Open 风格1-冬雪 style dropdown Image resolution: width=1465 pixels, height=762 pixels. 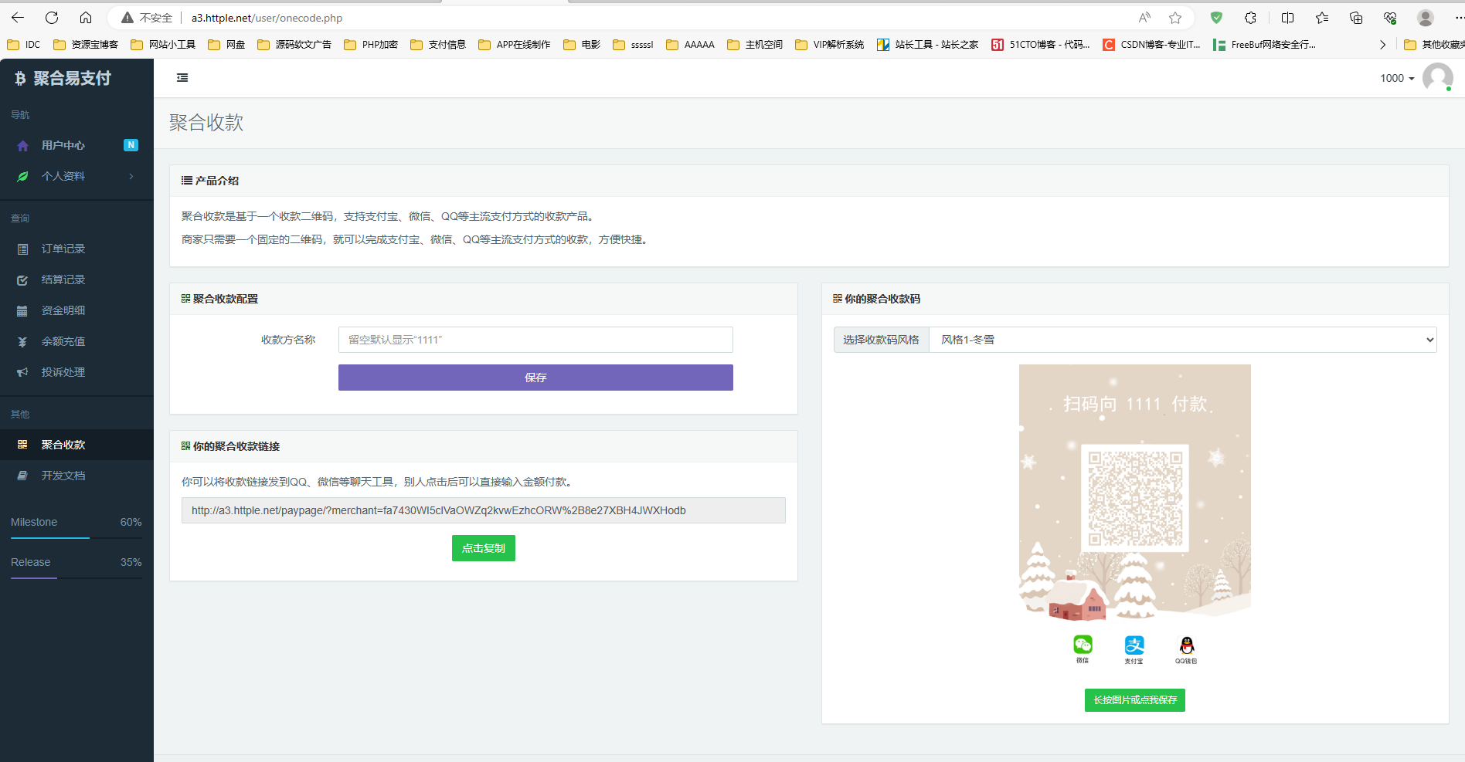point(1183,340)
